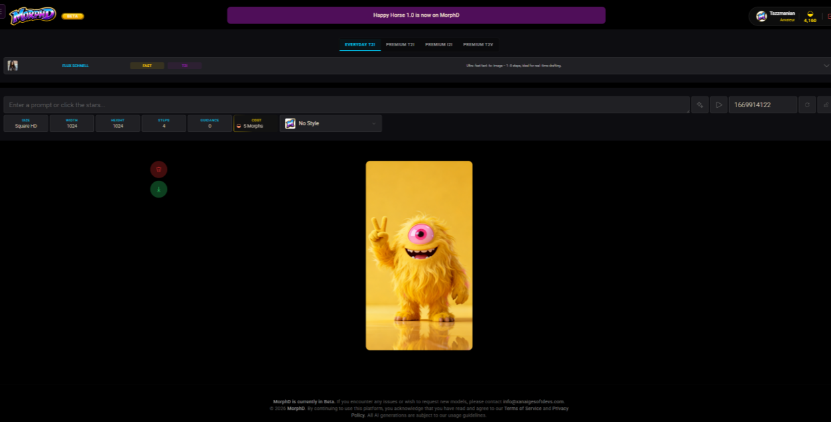Click the morphs coin balance icon

click(x=810, y=13)
